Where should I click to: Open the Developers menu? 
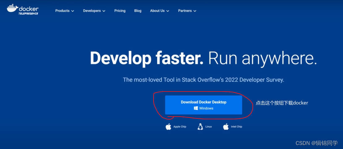(92, 11)
